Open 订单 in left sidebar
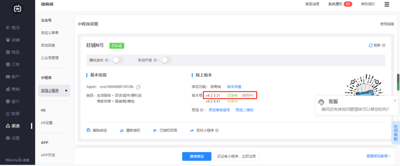 pos(13,64)
